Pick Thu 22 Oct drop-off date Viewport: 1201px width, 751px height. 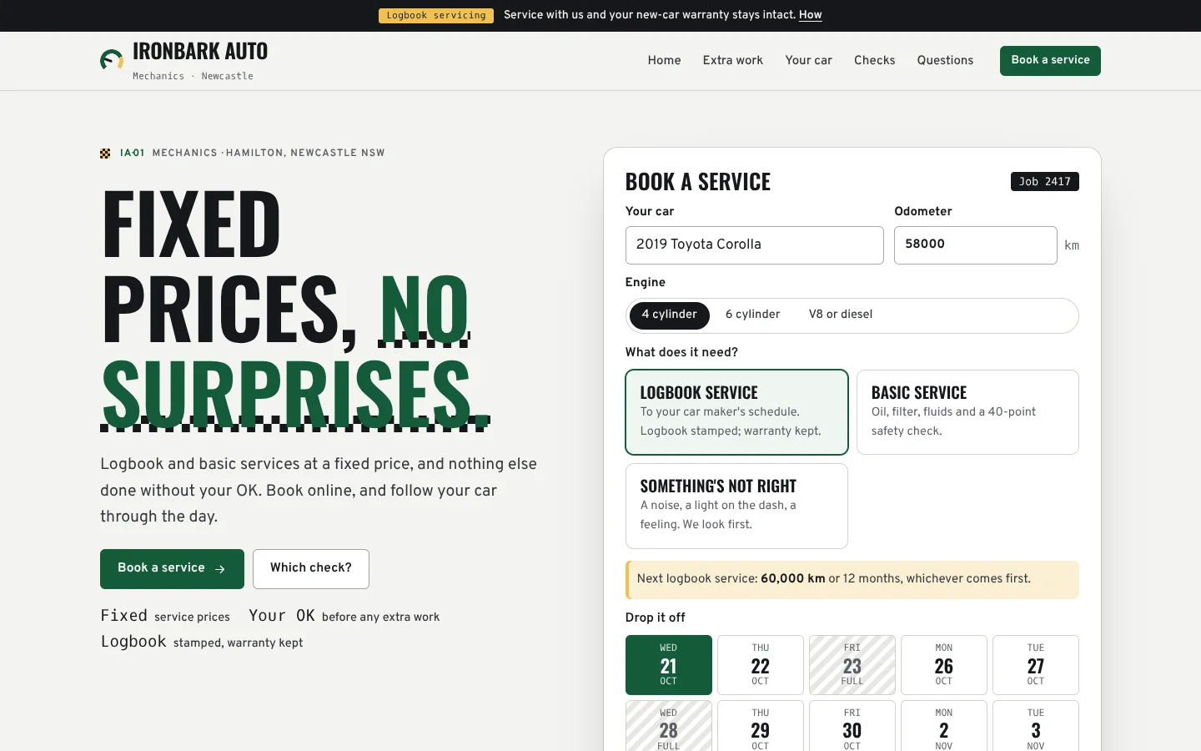[761, 665]
